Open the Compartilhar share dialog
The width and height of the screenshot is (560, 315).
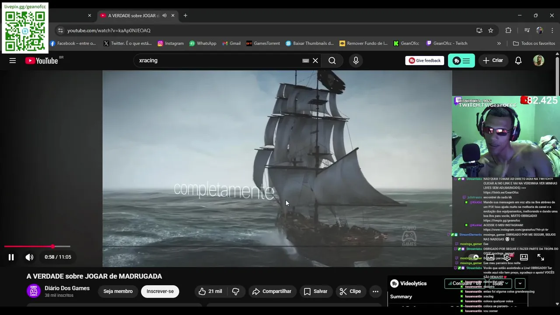272,291
